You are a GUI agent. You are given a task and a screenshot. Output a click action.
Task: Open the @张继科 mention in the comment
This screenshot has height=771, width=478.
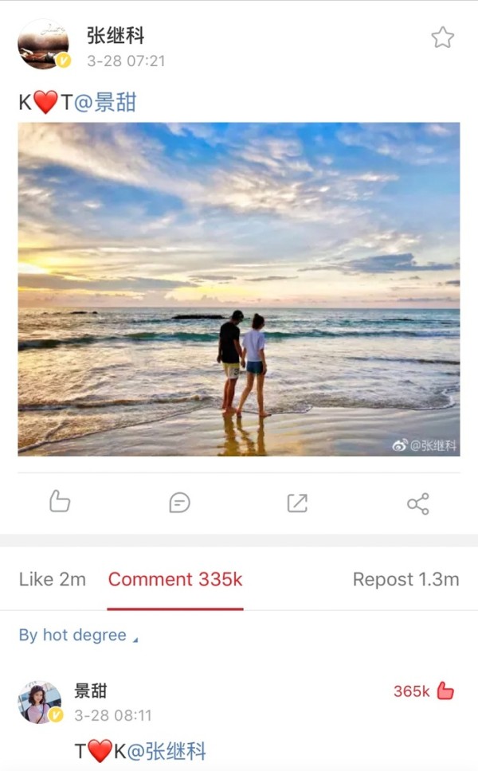(167, 751)
